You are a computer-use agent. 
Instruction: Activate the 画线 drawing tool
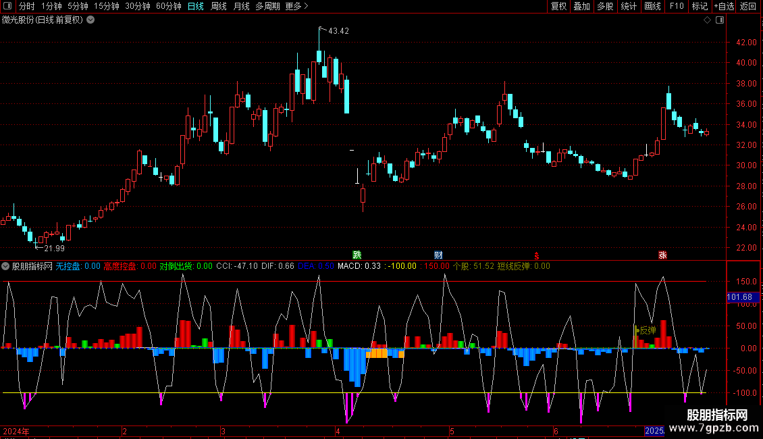(652, 6)
